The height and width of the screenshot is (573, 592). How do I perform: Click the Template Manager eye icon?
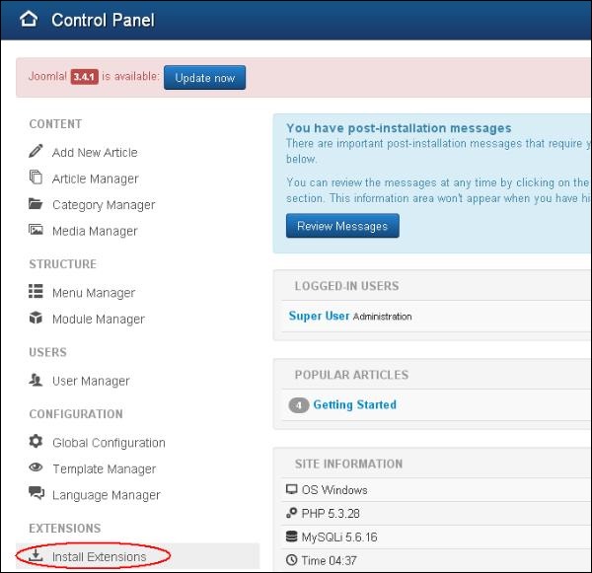click(x=37, y=468)
